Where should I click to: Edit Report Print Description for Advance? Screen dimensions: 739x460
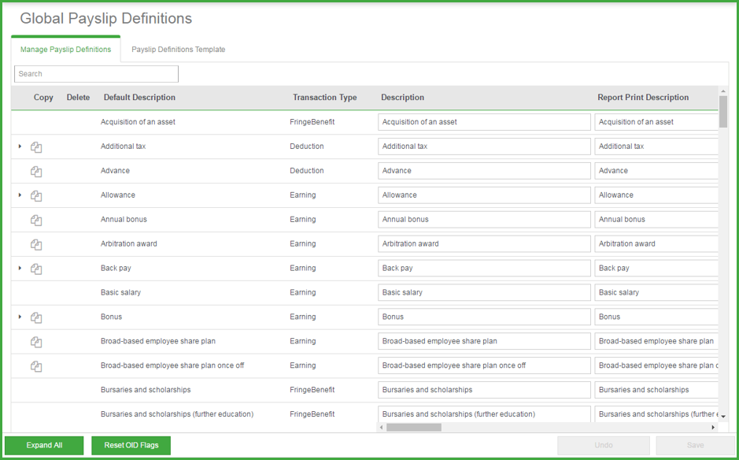click(x=656, y=171)
